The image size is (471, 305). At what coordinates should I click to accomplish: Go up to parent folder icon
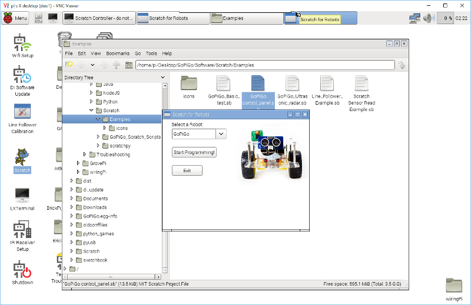pos(116,65)
